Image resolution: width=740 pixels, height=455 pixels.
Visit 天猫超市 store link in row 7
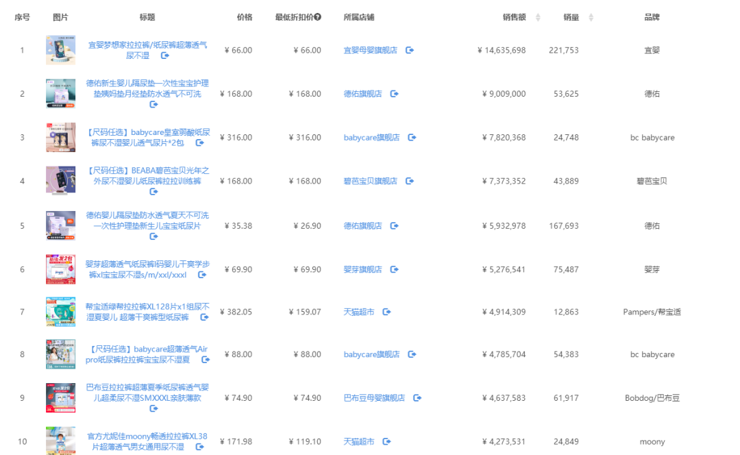click(358, 312)
